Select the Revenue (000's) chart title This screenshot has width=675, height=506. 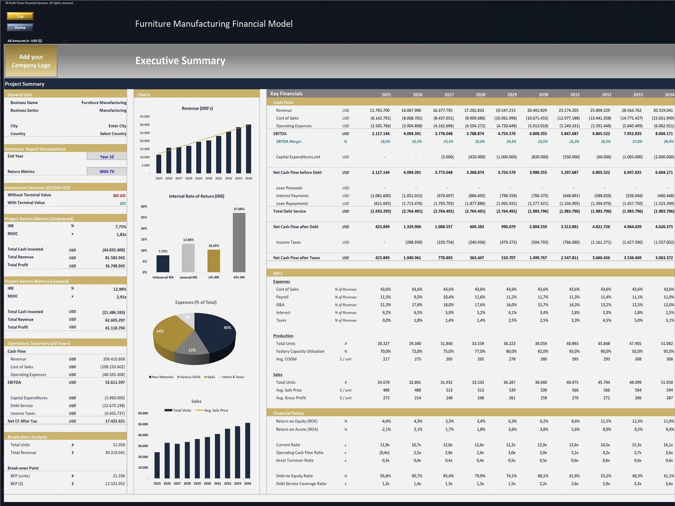(197, 108)
